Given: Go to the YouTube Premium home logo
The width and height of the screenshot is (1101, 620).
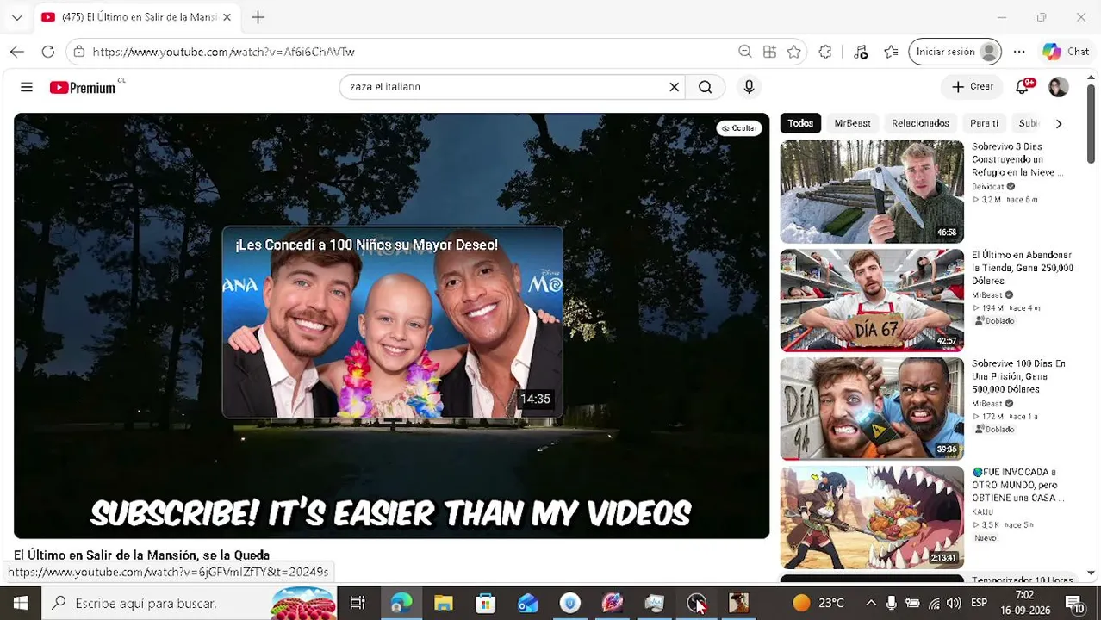Looking at the screenshot, I should (83, 87).
